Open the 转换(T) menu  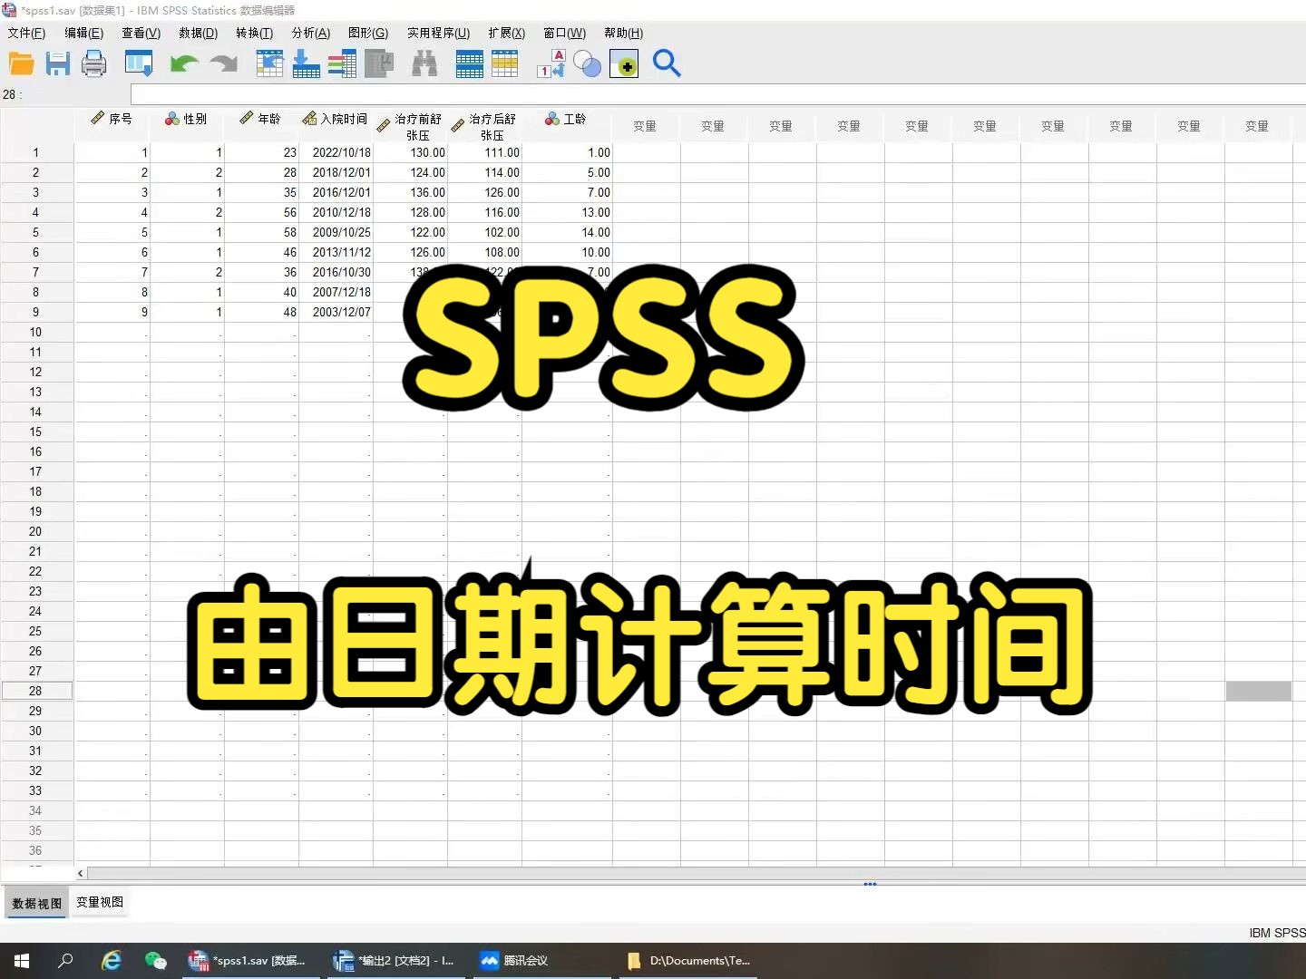[254, 33]
